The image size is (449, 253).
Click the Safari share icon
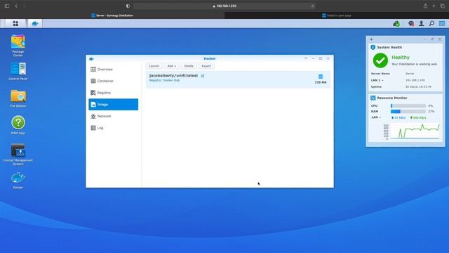coord(426,6)
